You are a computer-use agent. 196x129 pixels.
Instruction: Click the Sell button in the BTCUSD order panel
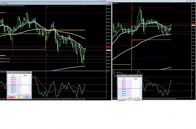(11, 98)
